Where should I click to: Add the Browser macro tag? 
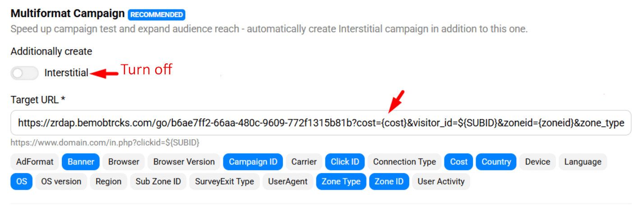pyautogui.click(x=124, y=162)
